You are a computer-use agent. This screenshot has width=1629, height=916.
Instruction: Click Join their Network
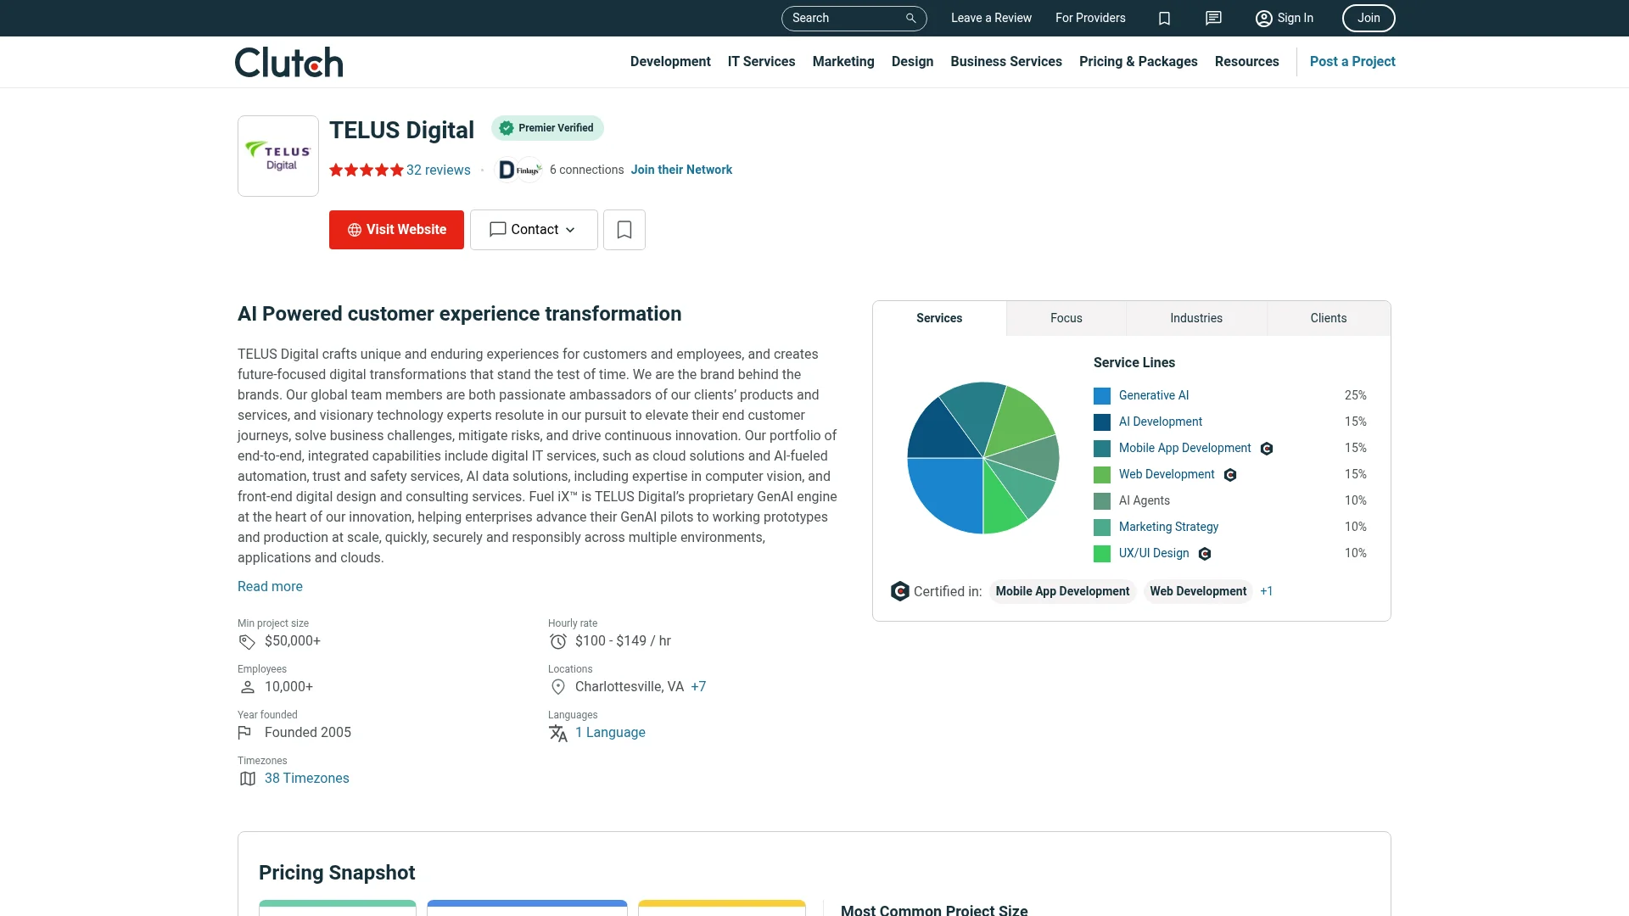point(681,170)
